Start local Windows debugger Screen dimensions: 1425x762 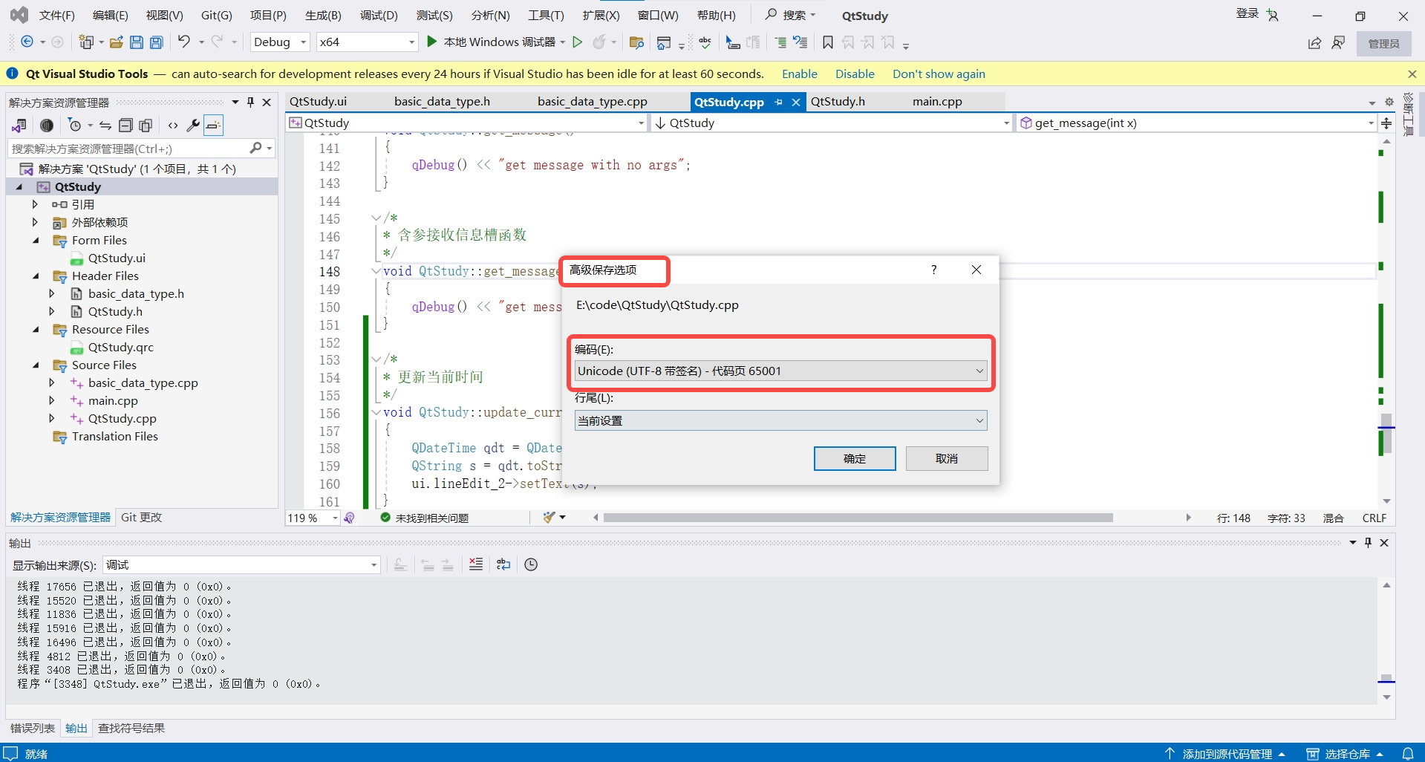point(431,42)
